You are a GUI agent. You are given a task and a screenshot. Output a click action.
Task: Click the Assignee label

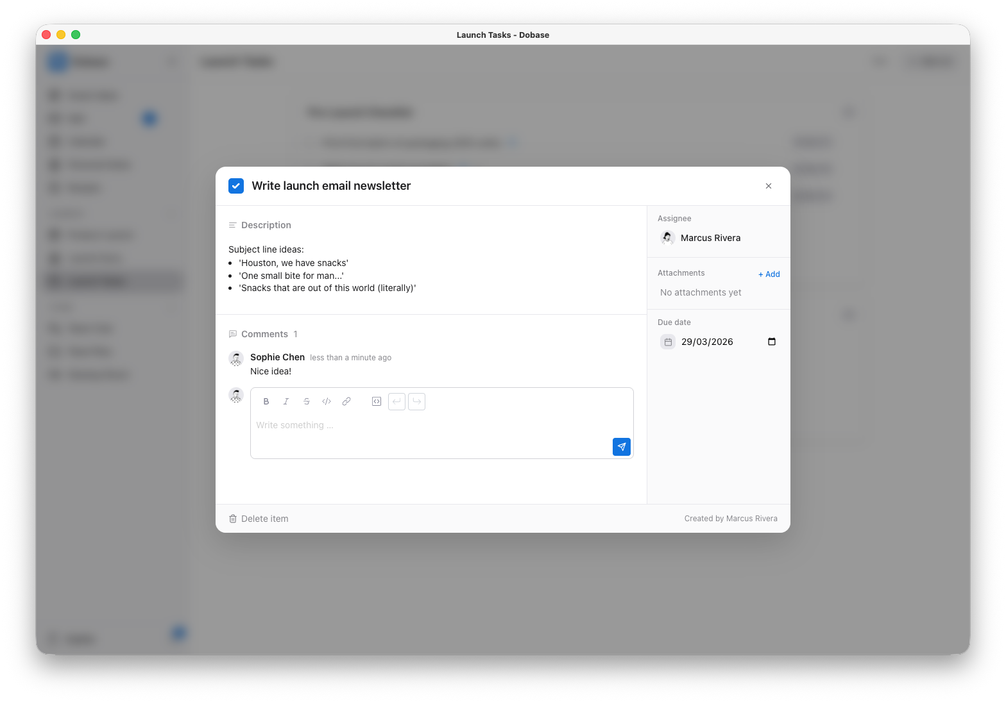pos(674,219)
